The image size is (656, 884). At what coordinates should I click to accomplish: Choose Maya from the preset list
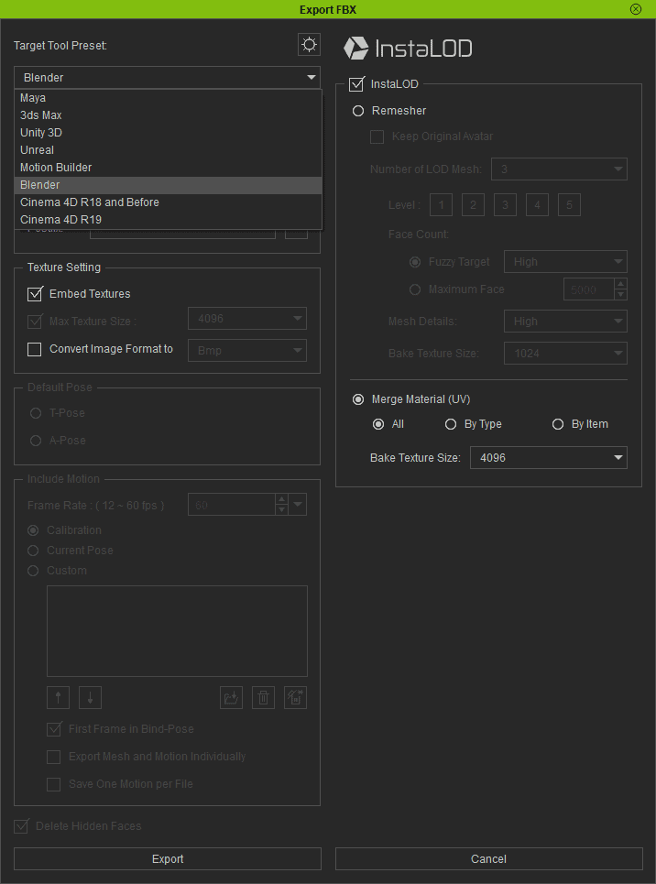(168, 98)
